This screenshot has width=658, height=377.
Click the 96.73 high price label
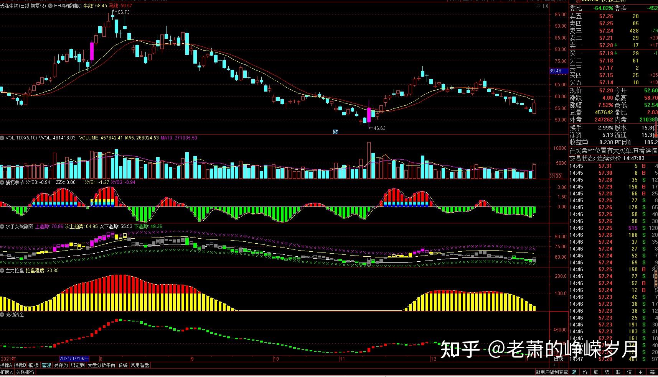click(x=124, y=12)
